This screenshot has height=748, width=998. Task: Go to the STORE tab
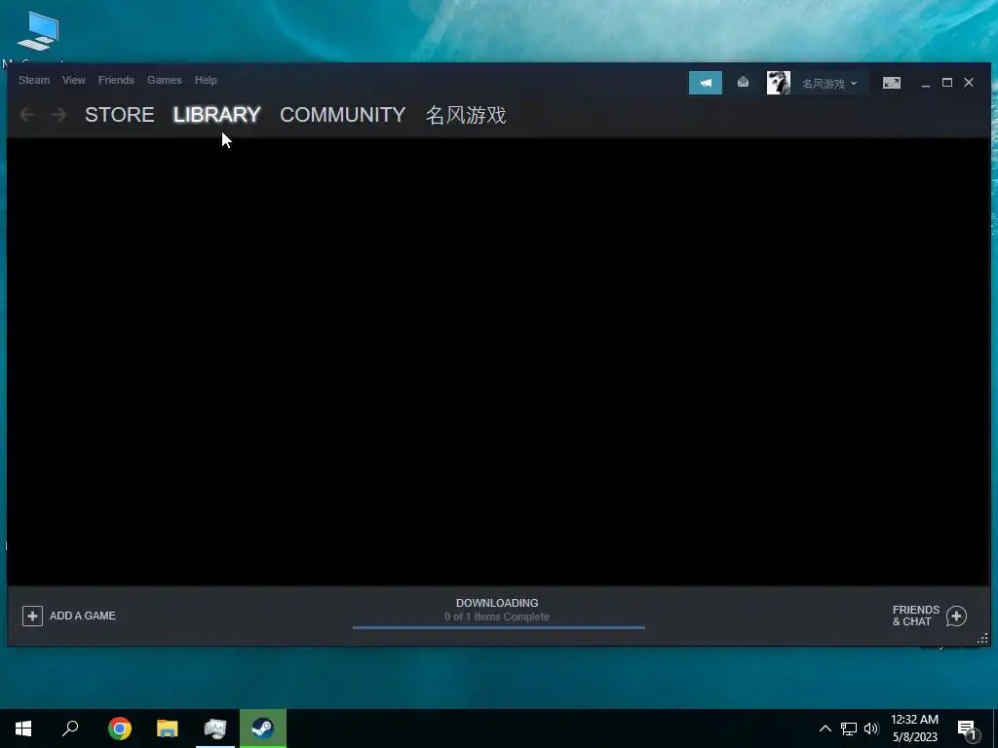point(120,115)
